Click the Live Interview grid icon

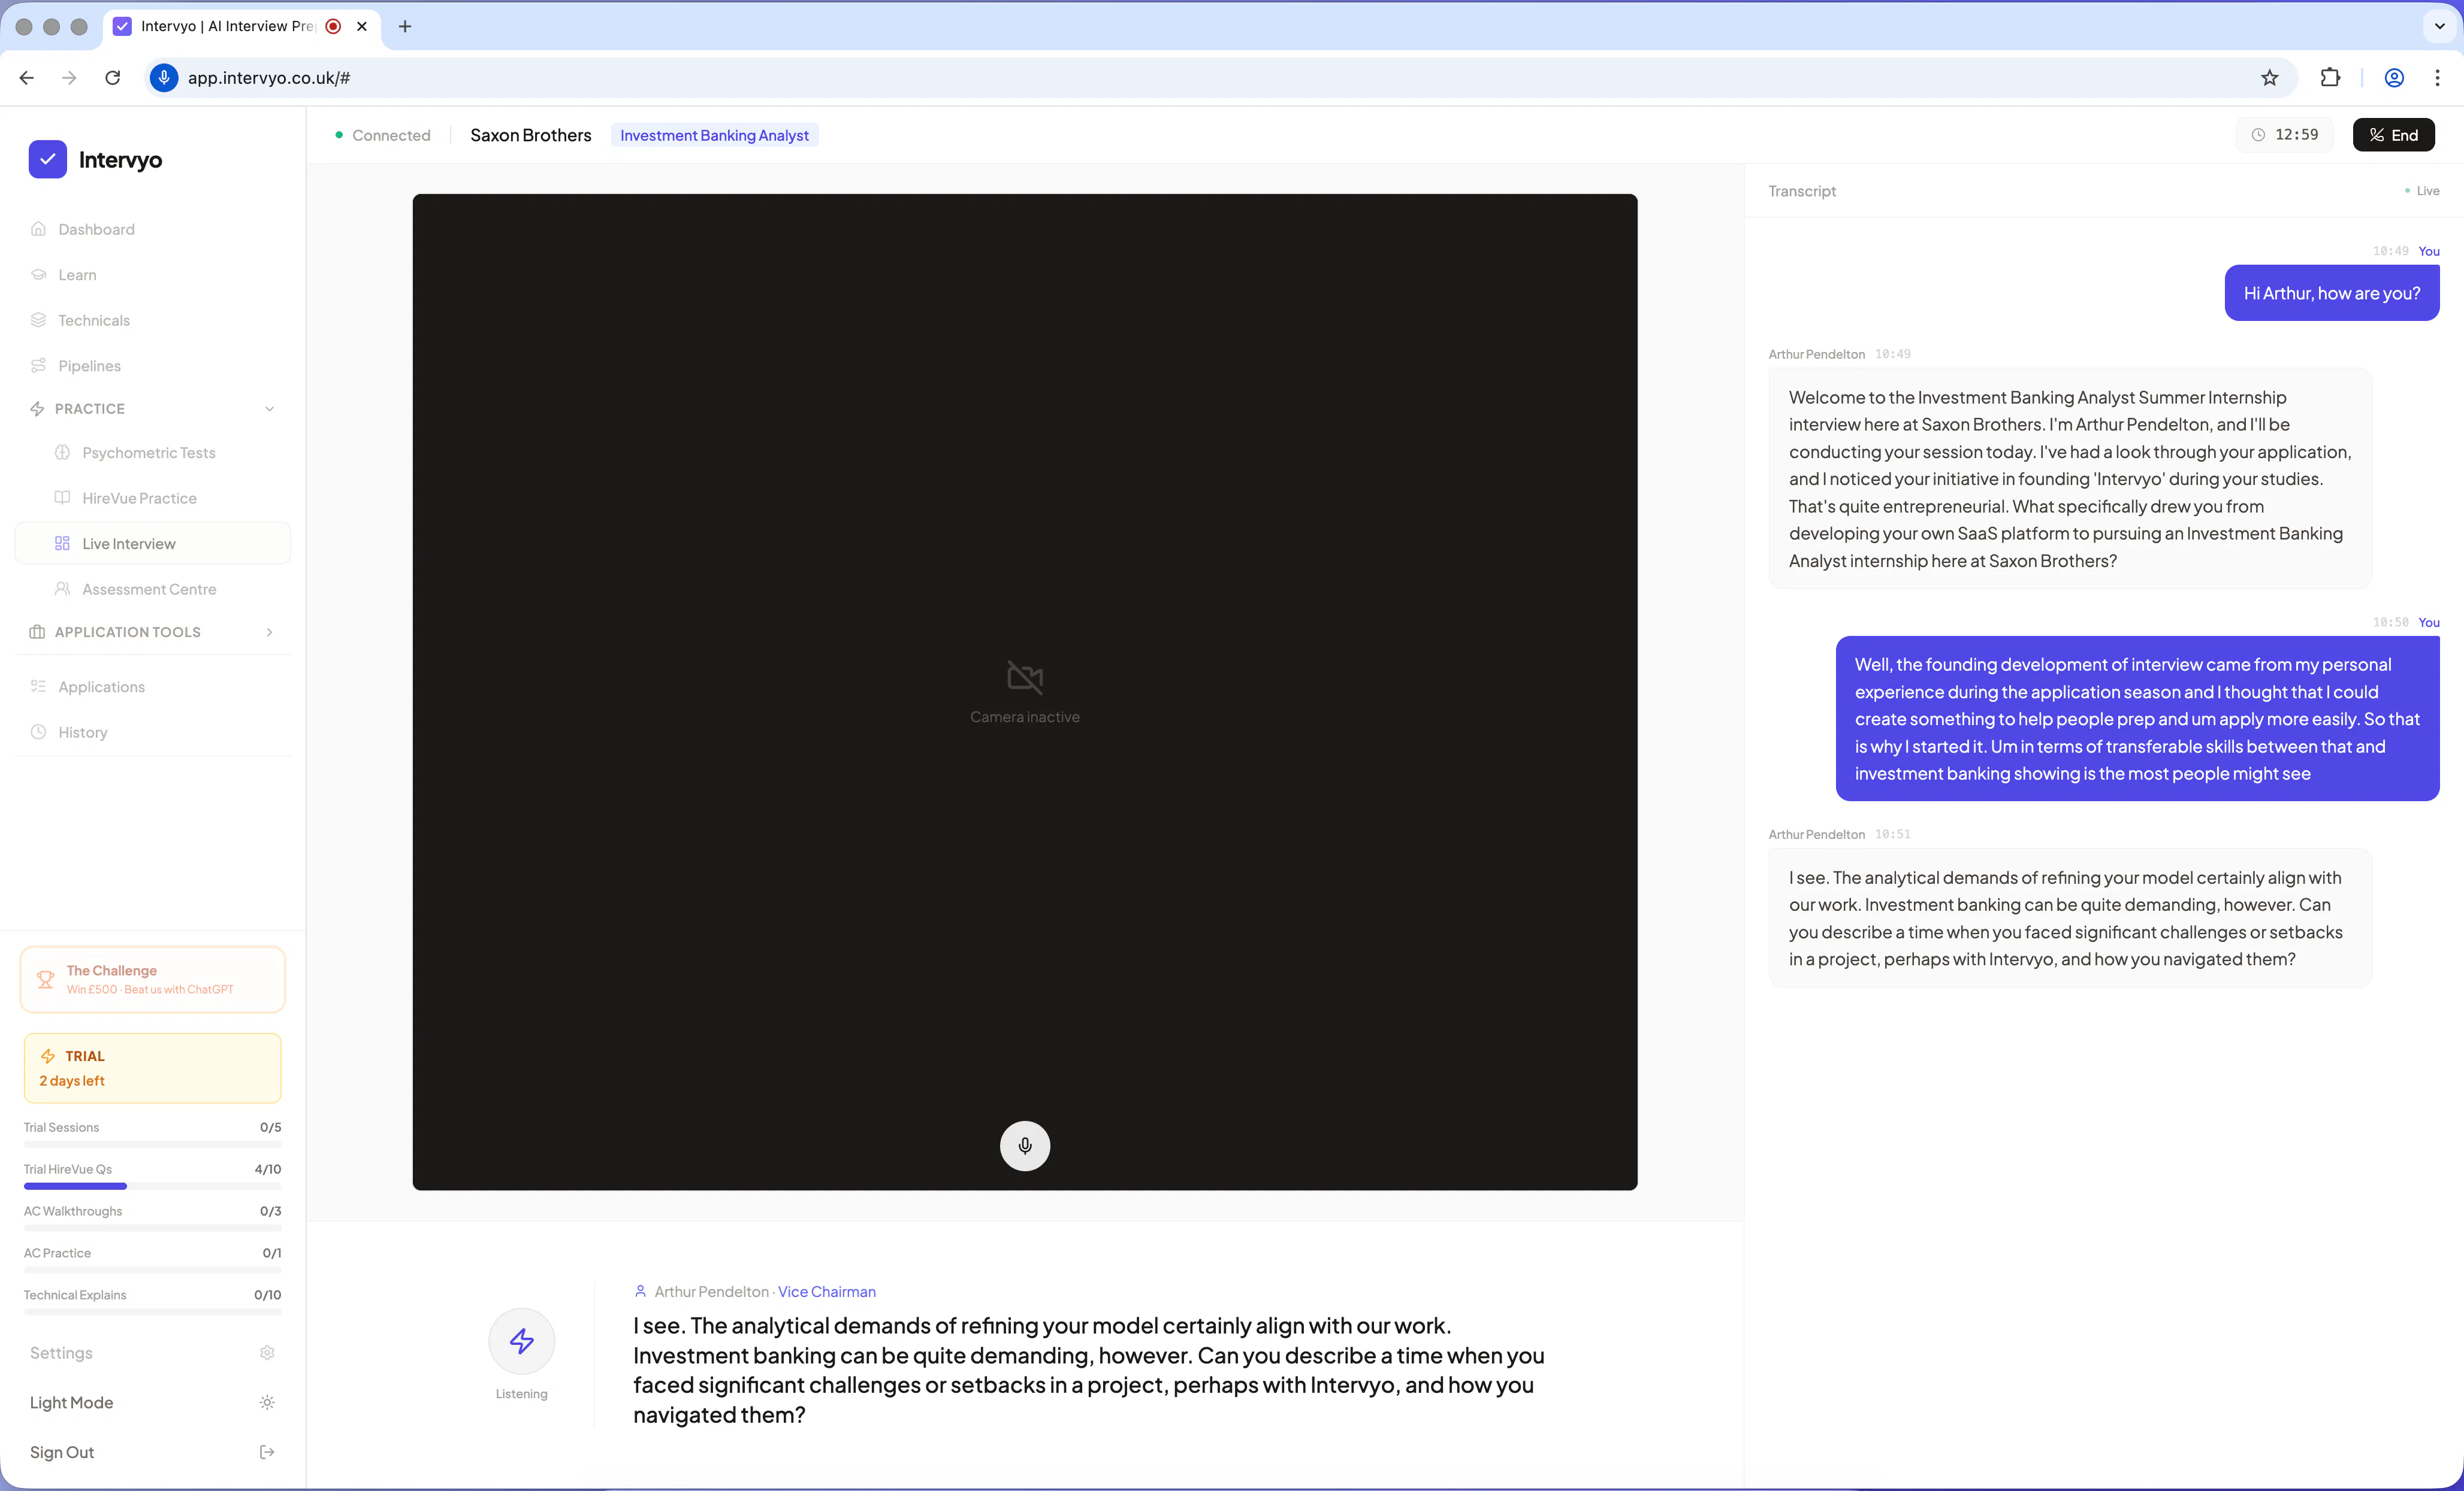click(62, 544)
